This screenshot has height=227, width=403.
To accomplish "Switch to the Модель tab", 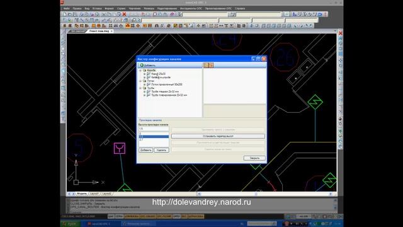I will click(x=82, y=194).
